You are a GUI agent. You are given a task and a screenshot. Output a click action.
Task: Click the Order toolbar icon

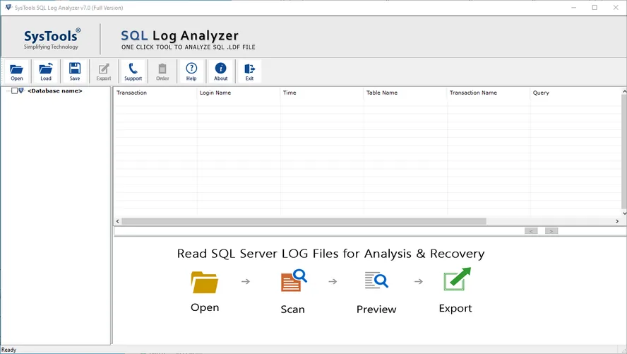(x=162, y=71)
